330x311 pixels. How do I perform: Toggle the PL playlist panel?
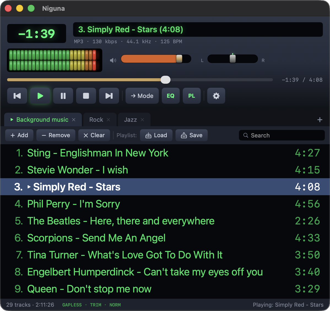pos(192,96)
